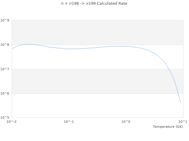Click where the curve crosses the 10^6 gridline

click(177, 93)
